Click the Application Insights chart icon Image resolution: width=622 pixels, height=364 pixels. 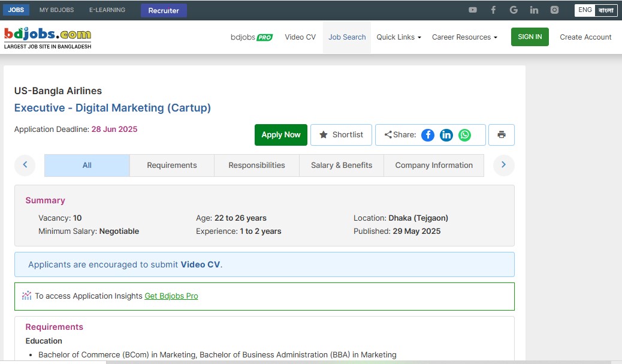26,296
